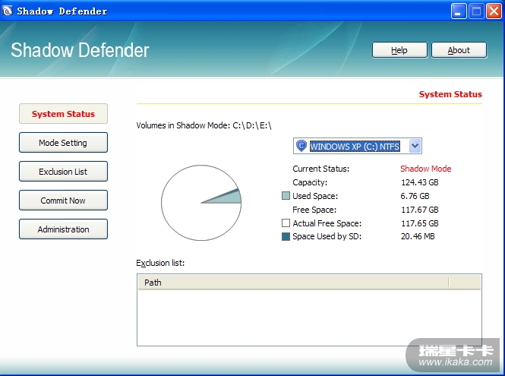Click the disk usage pie chart
Viewport: 505px width, 376px height.
coord(201,203)
